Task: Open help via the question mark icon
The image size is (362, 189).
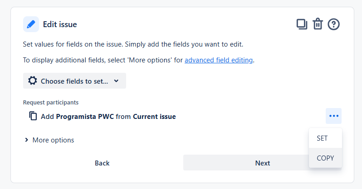Action: [x=333, y=24]
